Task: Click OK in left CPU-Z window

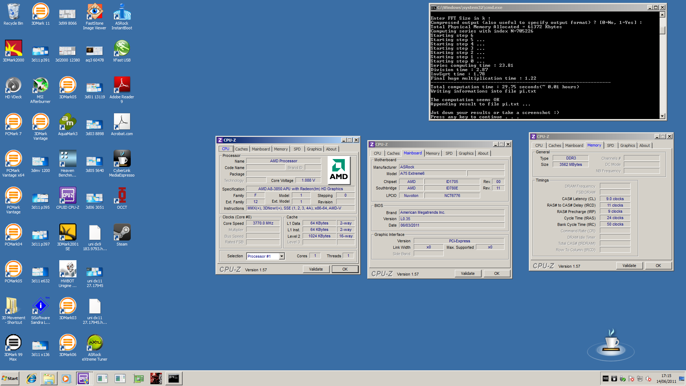Action: tap(345, 269)
